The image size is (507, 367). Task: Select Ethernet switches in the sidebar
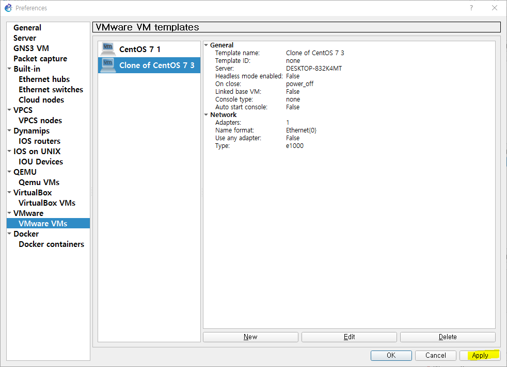point(51,90)
